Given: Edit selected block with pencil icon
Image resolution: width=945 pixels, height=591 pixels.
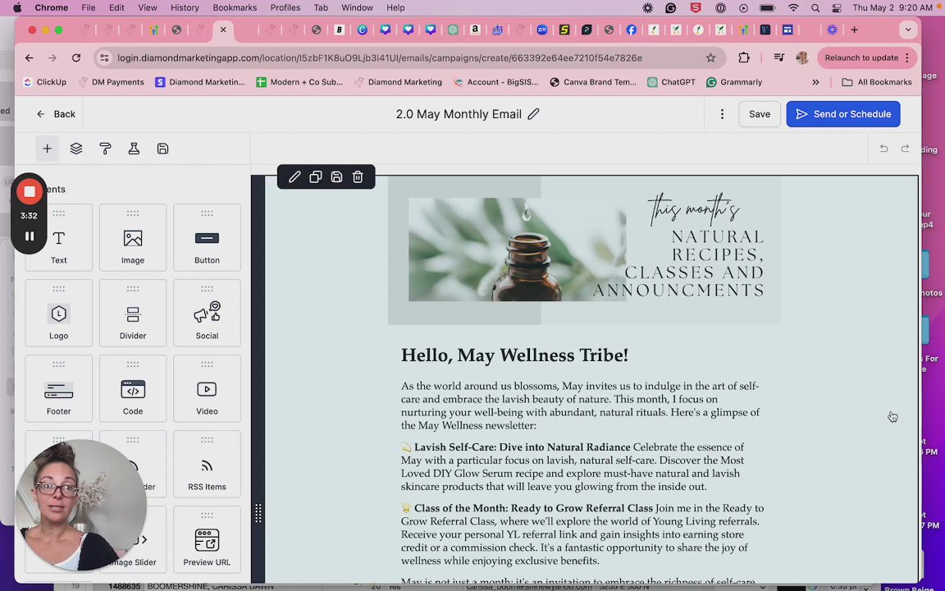Looking at the screenshot, I should coord(294,176).
